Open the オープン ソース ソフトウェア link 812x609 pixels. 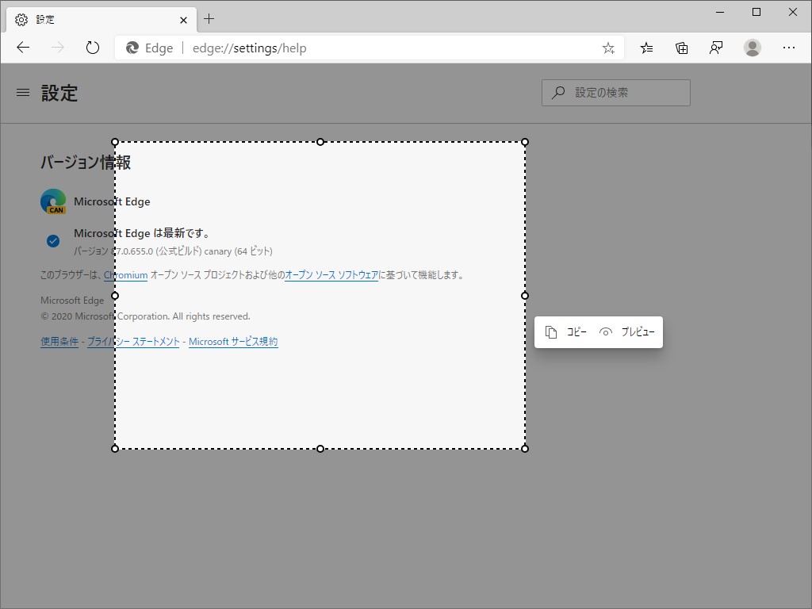point(331,275)
